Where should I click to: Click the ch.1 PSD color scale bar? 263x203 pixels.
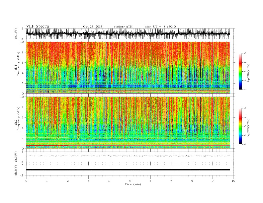[x=240, y=72]
